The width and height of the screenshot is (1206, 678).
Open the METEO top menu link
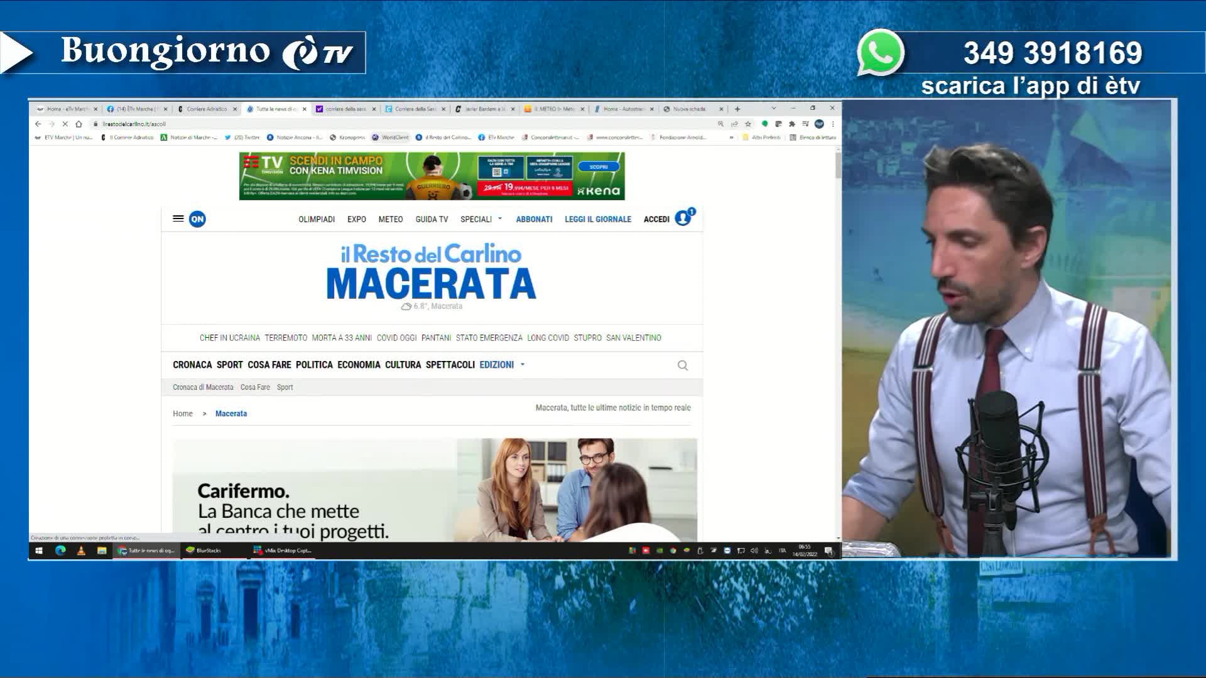391,219
